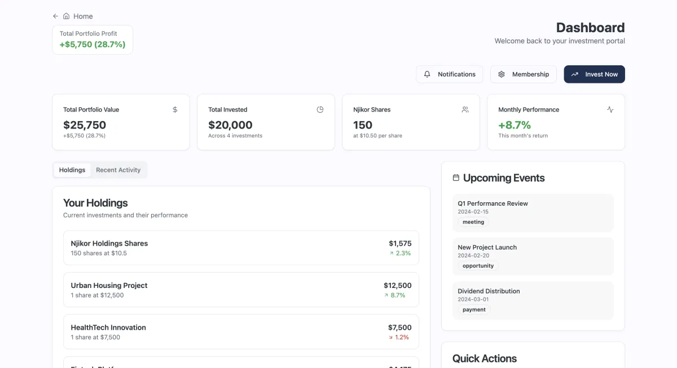Click the people icon on Njikor Shares
The image size is (677, 368).
click(x=465, y=109)
